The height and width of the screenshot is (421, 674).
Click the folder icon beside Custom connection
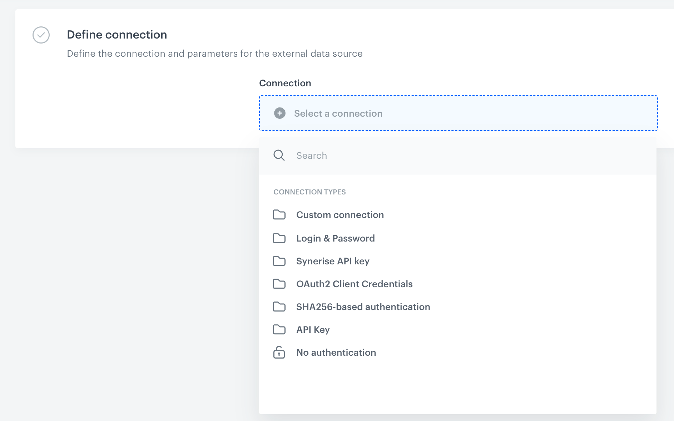point(279,214)
